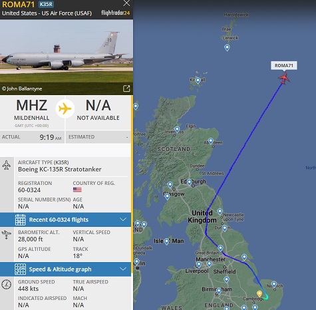Expand the Speed & Altitude graph section
Screen dimensions: 316x310
click(x=65, y=269)
